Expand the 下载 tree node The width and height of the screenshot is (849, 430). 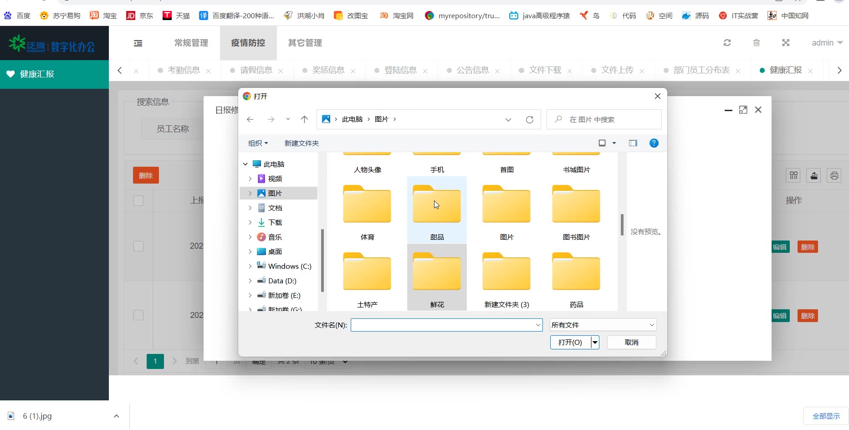[250, 222]
